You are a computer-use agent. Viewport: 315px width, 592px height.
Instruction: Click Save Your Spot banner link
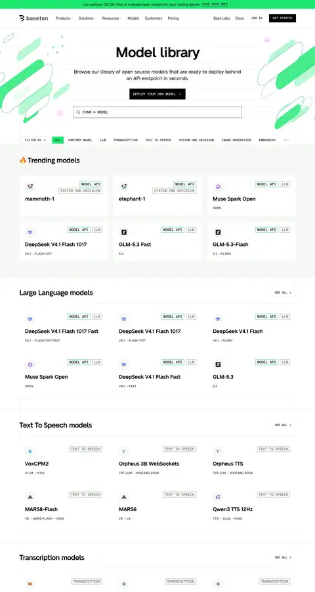pos(217,4)
